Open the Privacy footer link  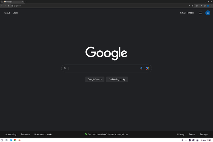point(181,134)
